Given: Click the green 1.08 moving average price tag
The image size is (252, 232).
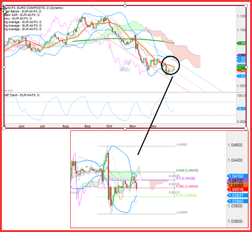Looking at the screenshot, I should (241, 43).
